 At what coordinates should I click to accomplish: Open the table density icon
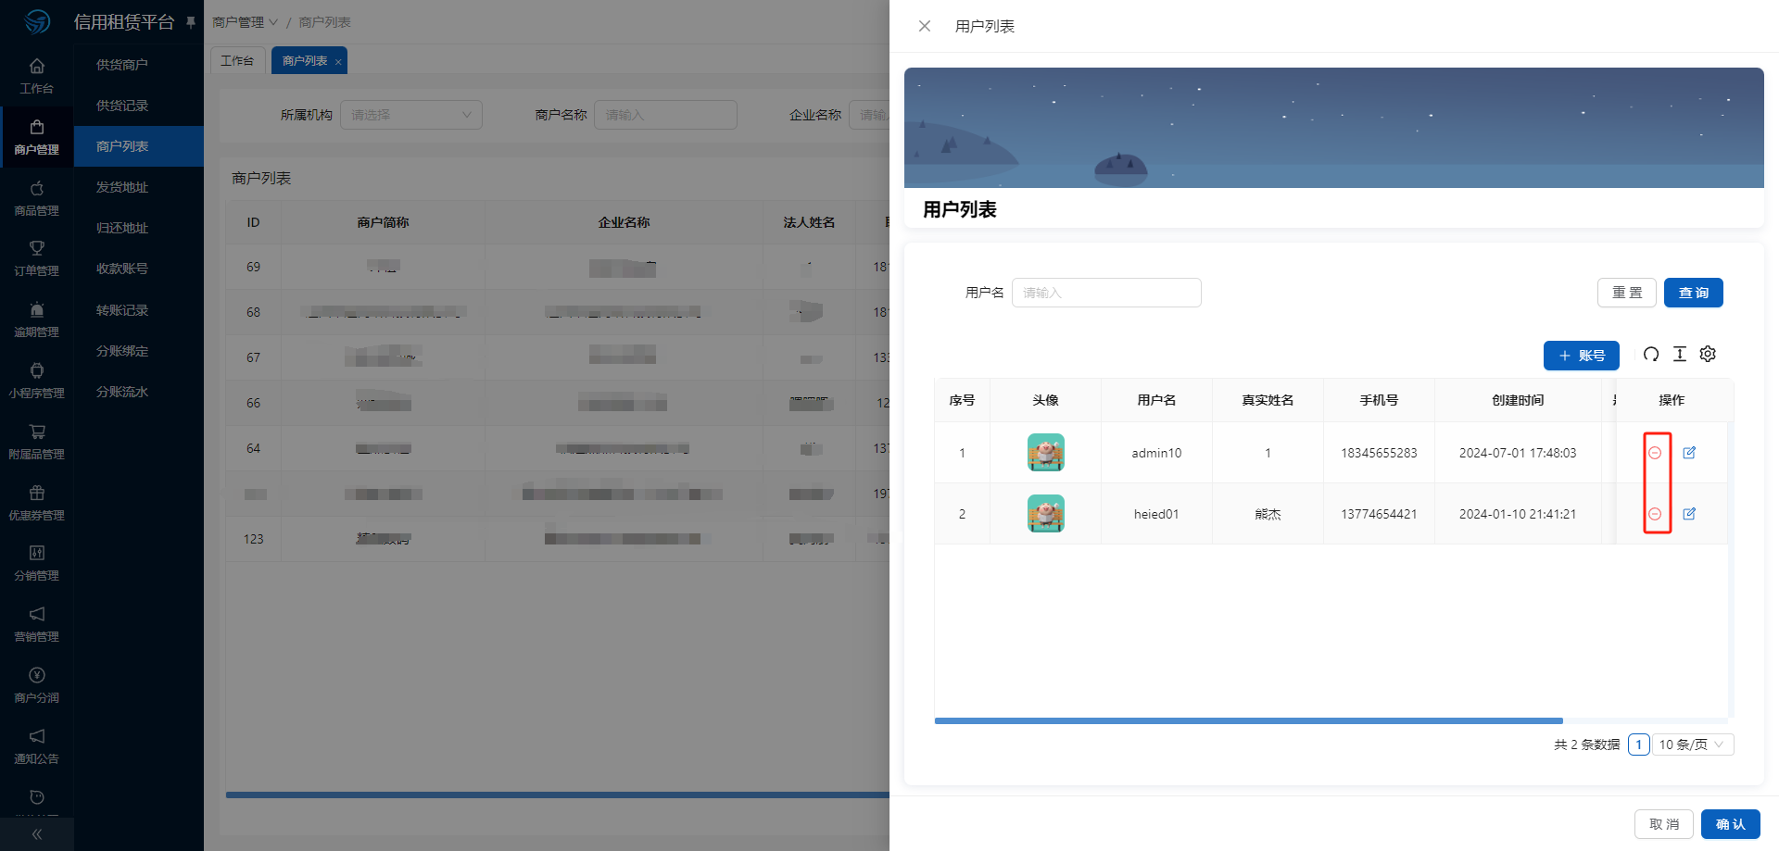pyautogui.click(x=1679, y=355)
